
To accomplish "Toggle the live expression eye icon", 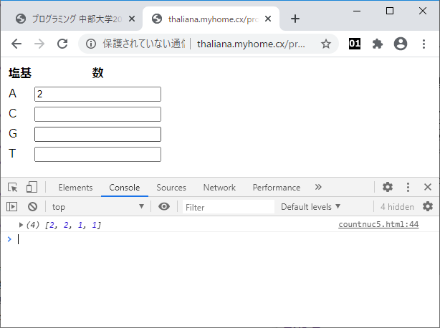I will (x=164, y=207).
